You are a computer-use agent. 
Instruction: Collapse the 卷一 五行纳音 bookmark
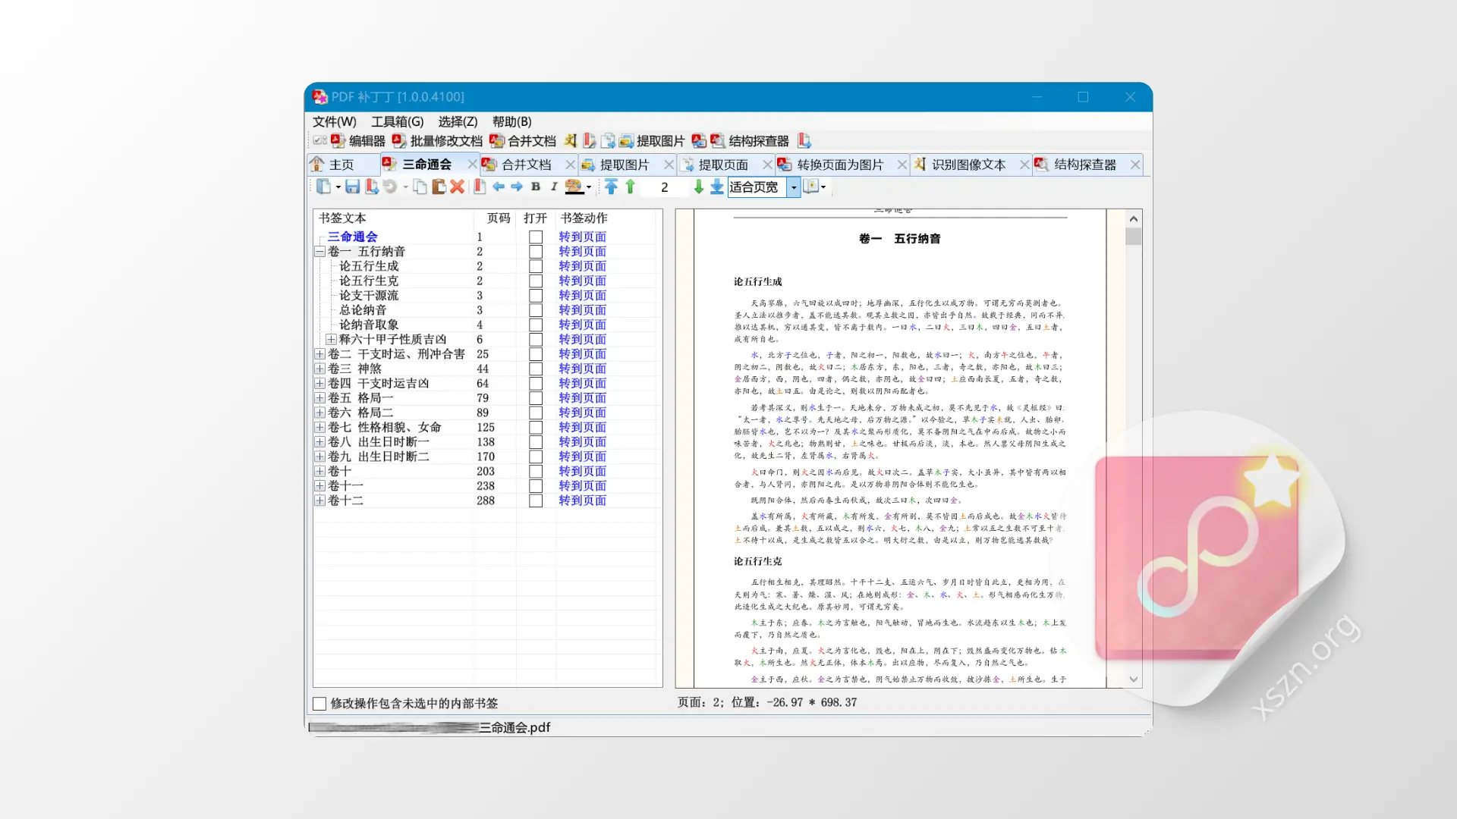tap(319, 251)
